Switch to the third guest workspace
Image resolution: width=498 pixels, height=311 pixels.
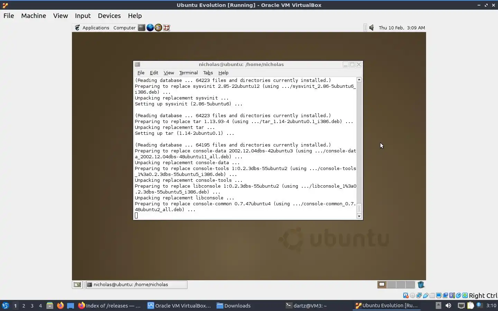pyautogui.click(x=400, y=285)
